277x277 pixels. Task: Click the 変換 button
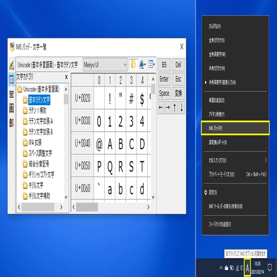click(x=178, y=93)
